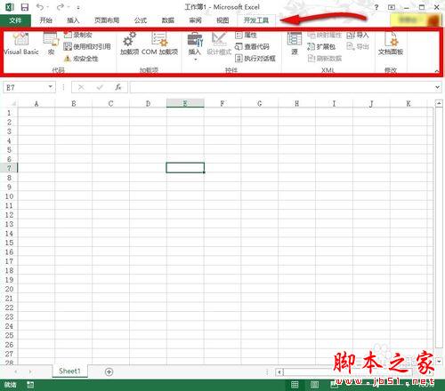
Task: Switch to the 视图 View tab
Action: point(222,20)
